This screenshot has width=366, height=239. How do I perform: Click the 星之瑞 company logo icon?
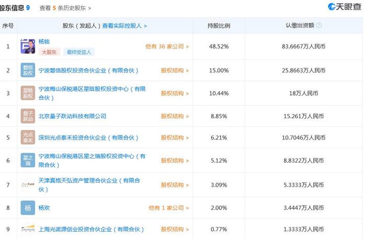pos(28,160)
